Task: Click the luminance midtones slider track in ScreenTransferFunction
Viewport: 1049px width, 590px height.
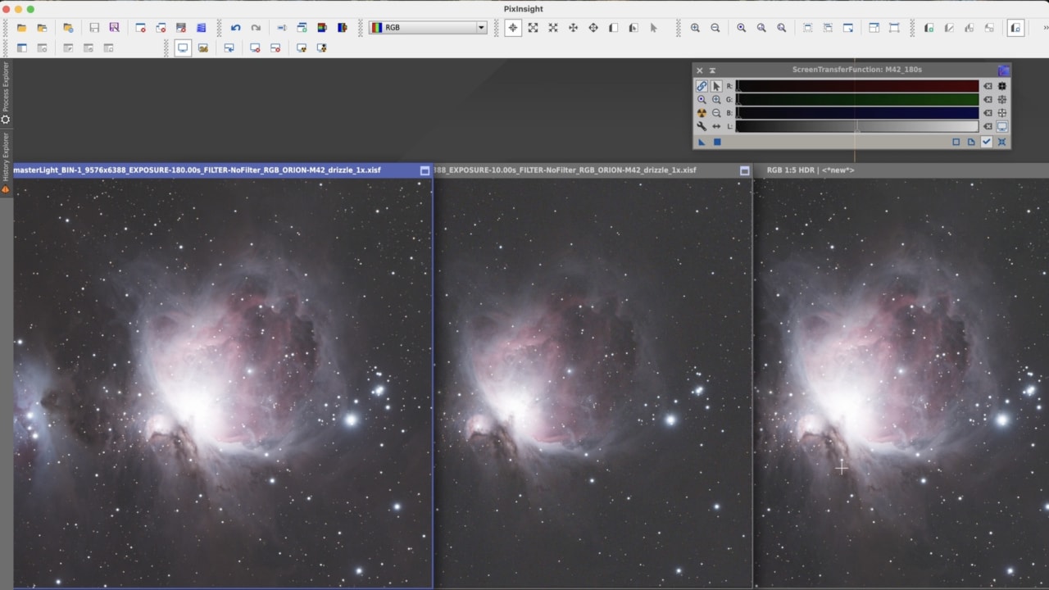Action: (856, 126)
